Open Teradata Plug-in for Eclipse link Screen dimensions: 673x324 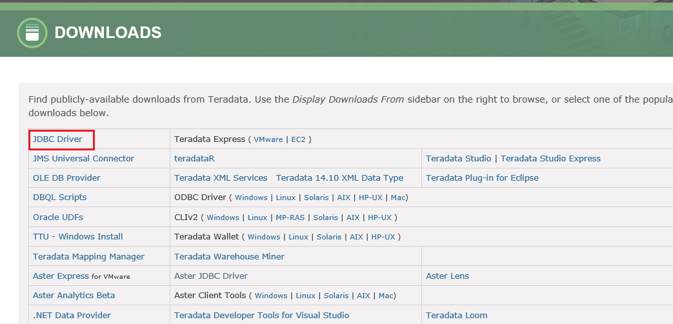(x=482, y=177)
